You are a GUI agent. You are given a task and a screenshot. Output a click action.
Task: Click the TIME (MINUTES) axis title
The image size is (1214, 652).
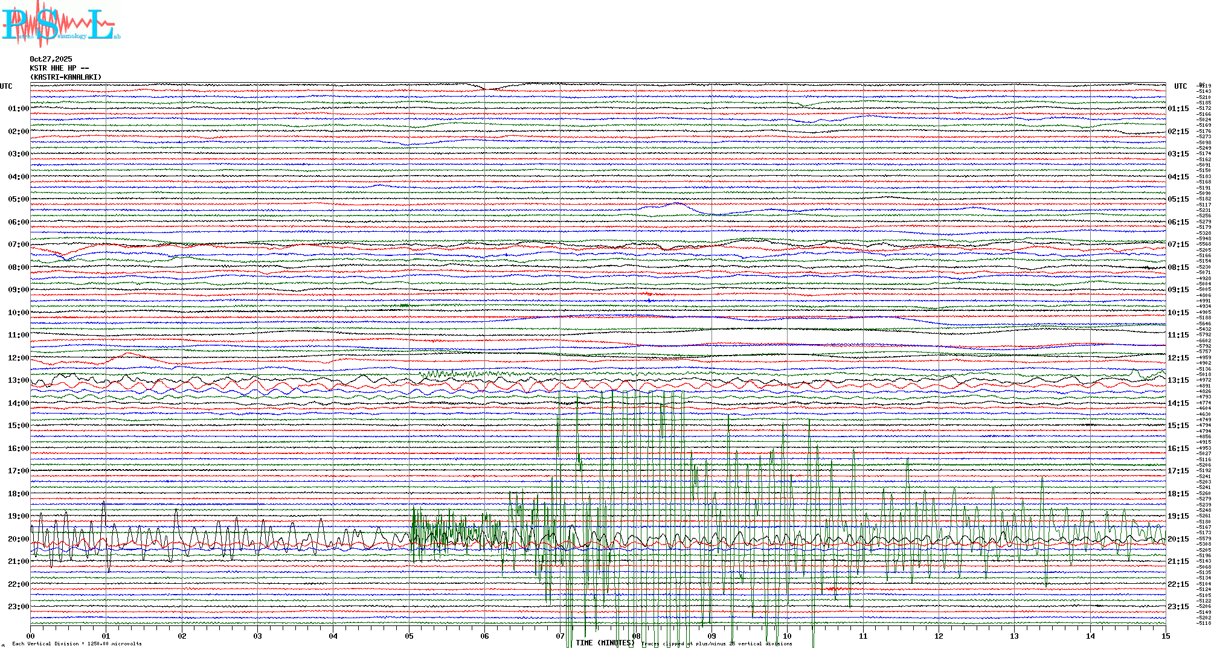point(605,643)
